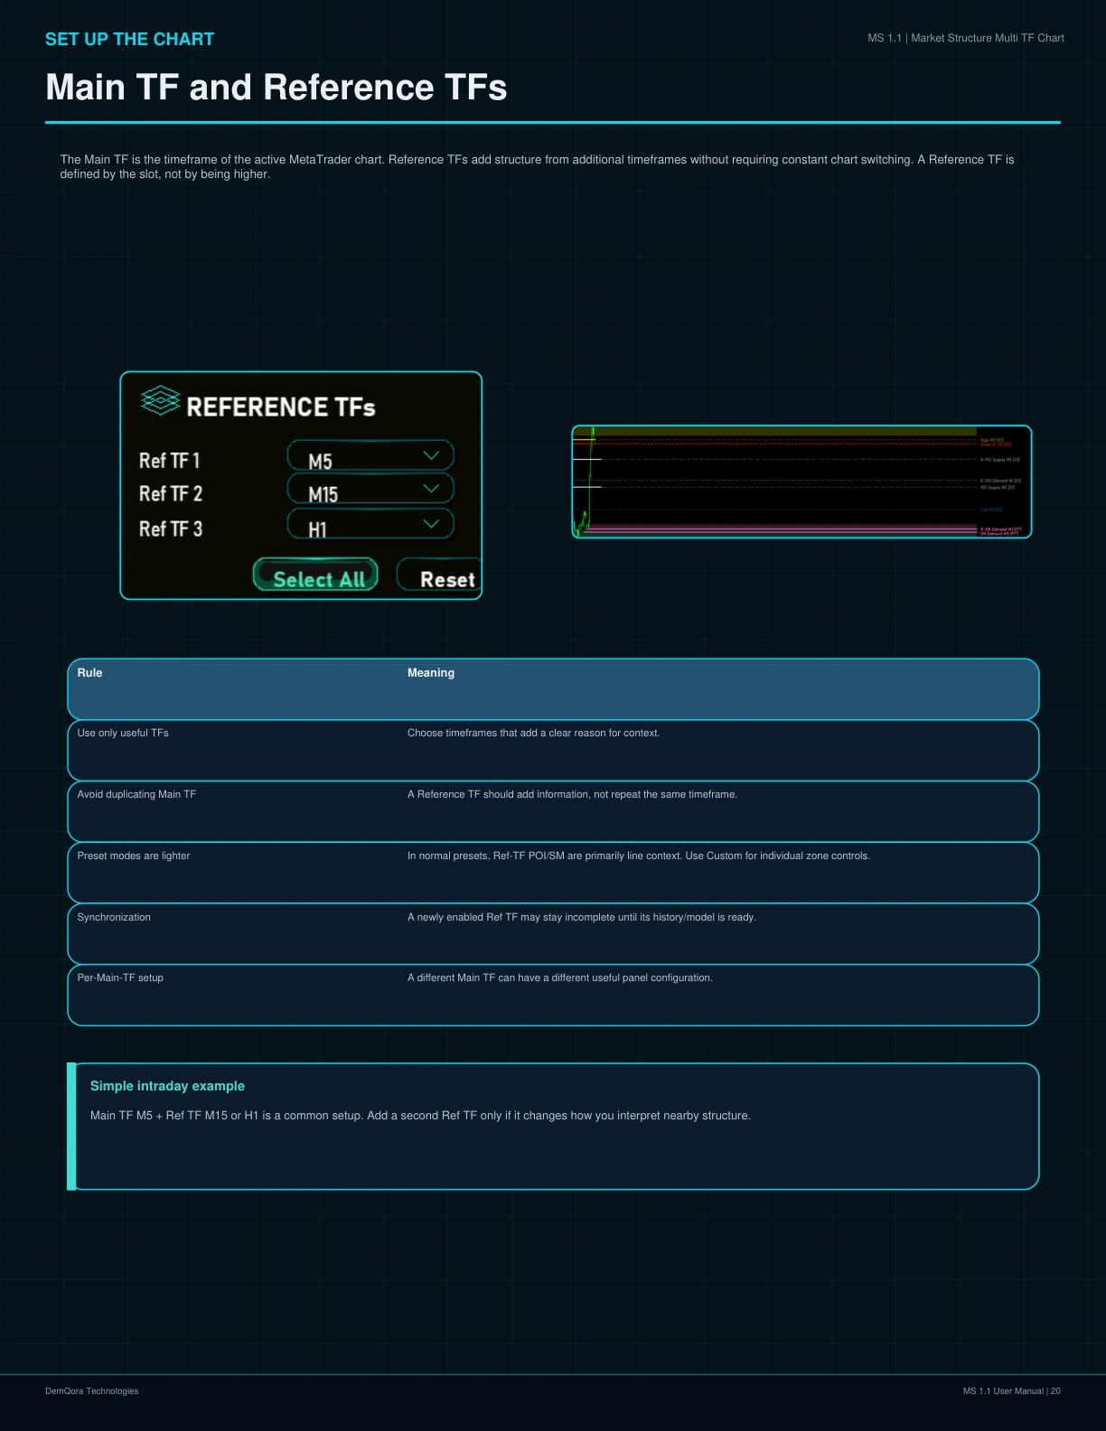This screenshot has height=1431, width=1106.
Task: Click "A newly enabled Ref TF may stay incomplete" text
Action: (582, 917)
